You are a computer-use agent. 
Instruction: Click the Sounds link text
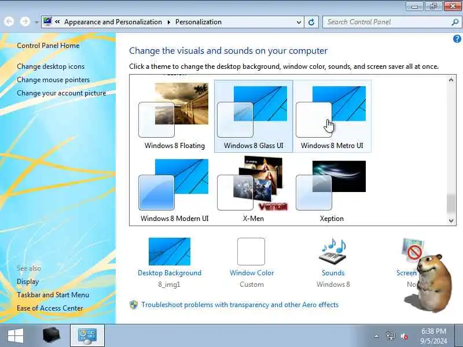[x=333, y=273]
